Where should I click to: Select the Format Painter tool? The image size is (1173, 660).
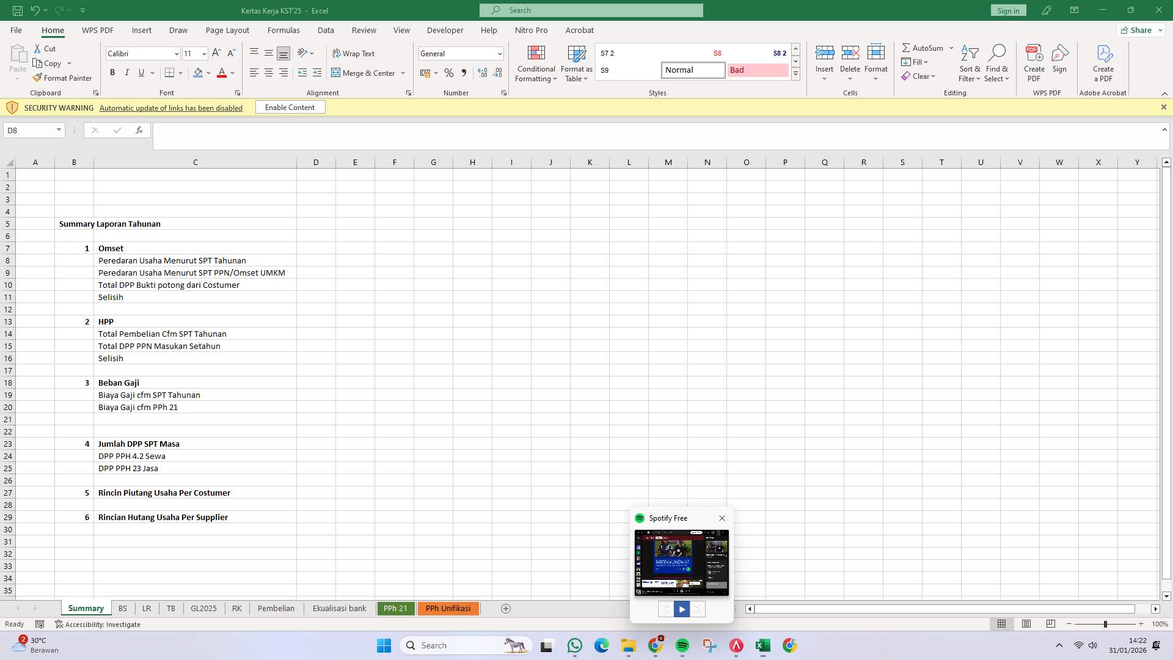tap(62, 78)
